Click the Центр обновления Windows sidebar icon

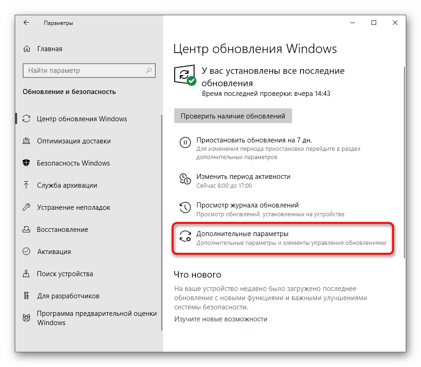click(26, 118)
